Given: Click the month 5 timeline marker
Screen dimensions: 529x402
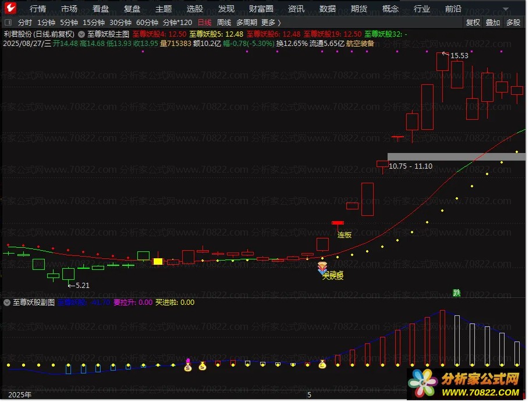Looking at the screenshot, I should (309, 395).
